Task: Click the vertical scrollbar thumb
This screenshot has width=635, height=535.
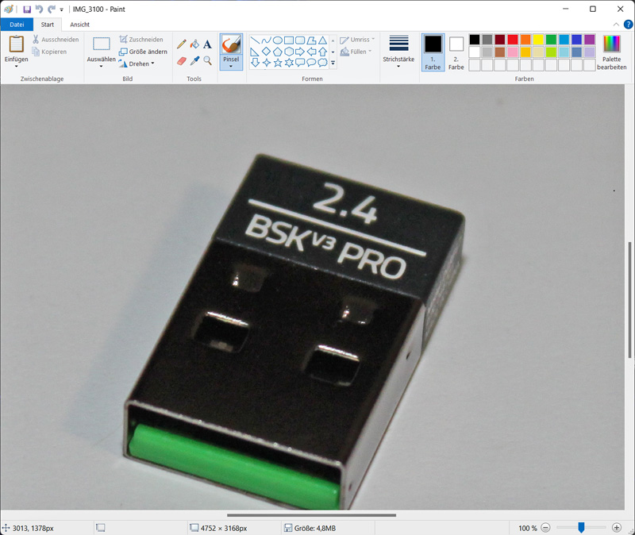Action: pyautogui.click(x=629, y=300)
